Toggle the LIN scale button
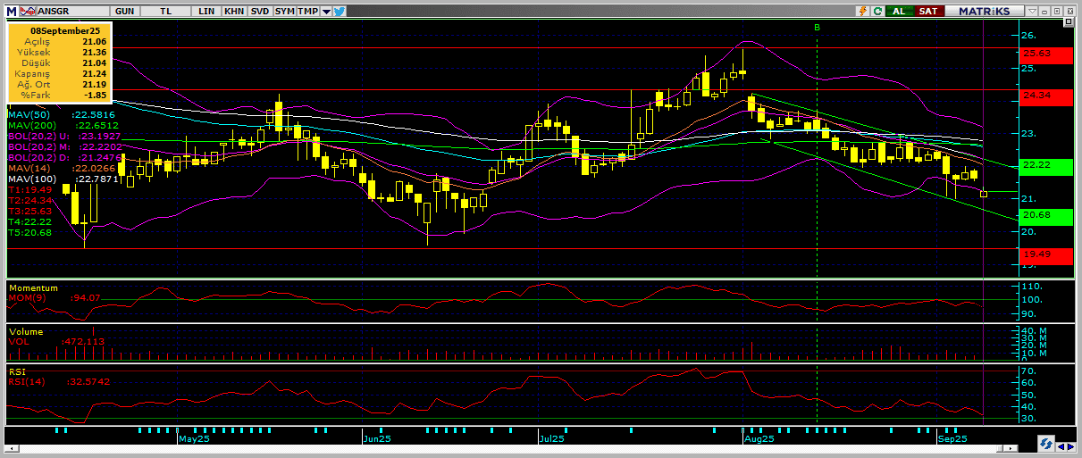The height and width of the screenshot is (458, 1082). (x=207, y=11)
